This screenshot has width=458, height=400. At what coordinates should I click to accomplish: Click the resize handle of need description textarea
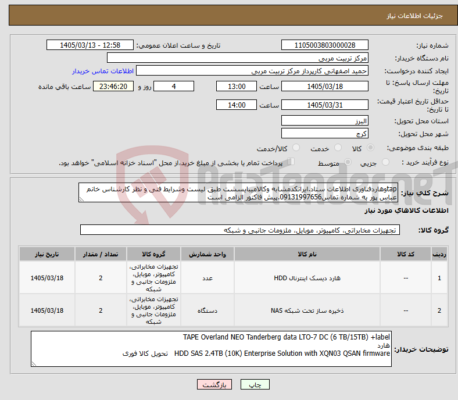(x=81, y=199)
